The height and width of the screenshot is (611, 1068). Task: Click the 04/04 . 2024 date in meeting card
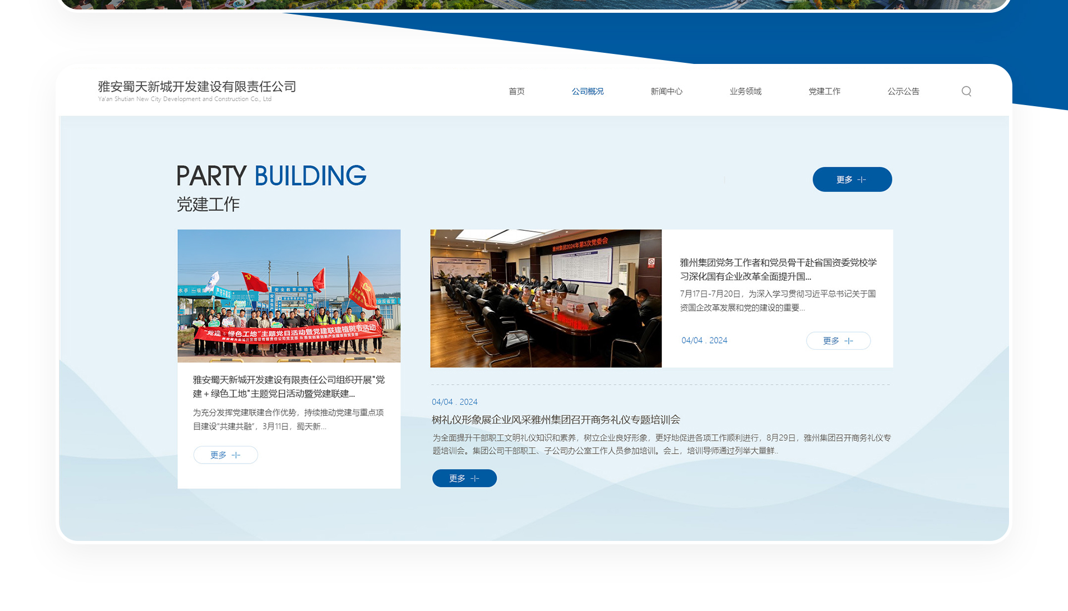tap(704, 340)
